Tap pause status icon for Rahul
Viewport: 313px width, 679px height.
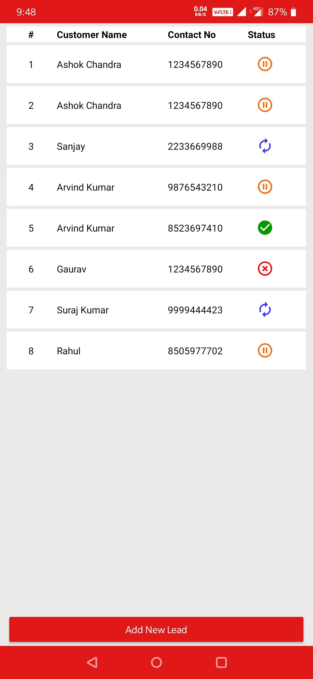[x=265, y=351]
